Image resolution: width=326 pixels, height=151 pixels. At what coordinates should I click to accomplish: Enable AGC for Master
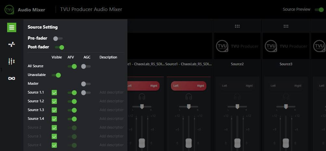[86, 84]
